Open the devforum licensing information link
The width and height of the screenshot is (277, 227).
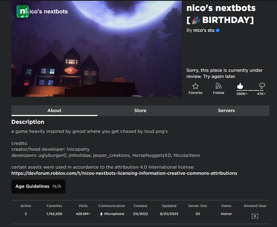pos(124,173)
